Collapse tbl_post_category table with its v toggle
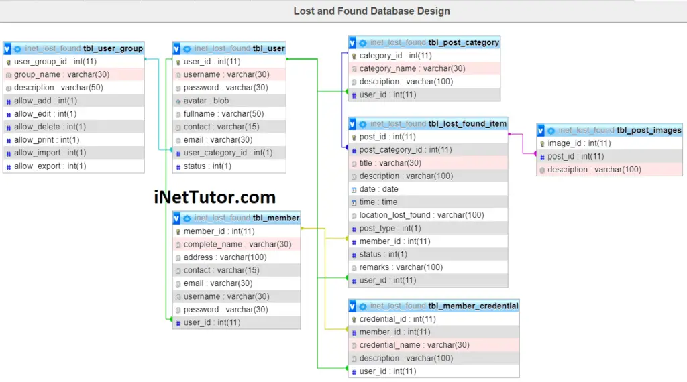 point(352,42)
